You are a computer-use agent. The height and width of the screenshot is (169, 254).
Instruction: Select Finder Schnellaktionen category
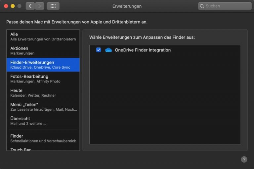[x=43, y=138]
